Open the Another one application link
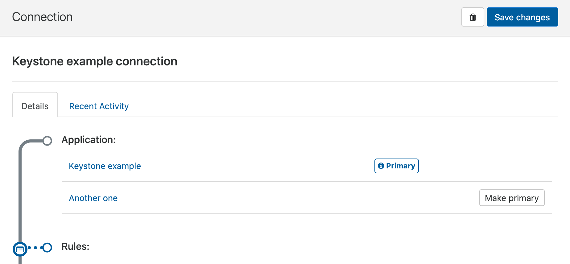 [x=93, y=198]
